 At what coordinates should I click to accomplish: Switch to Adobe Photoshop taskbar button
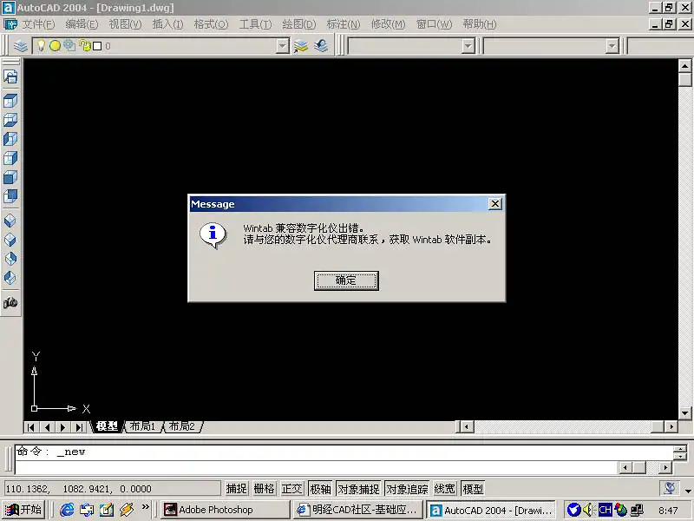[225, 510]
